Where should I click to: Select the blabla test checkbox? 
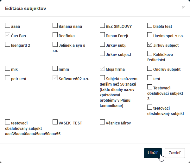point(150,26)
